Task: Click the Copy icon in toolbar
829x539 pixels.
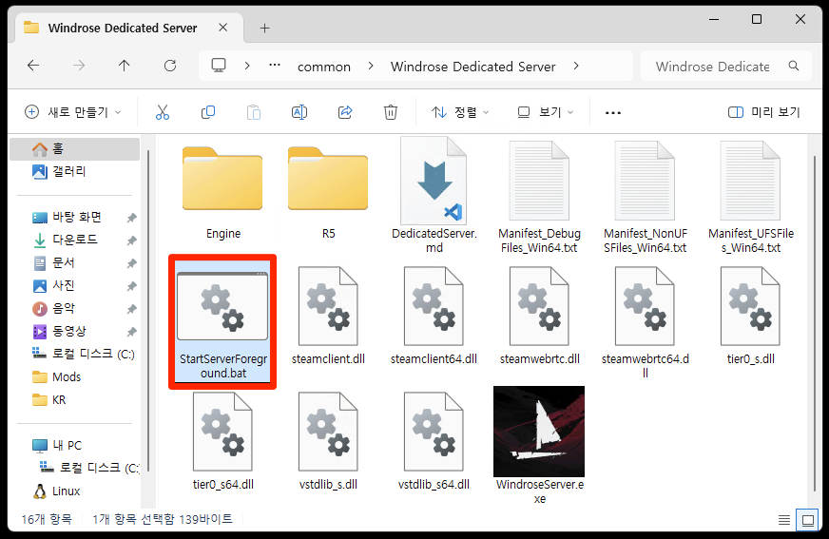Action: click(x=208, y=112)
